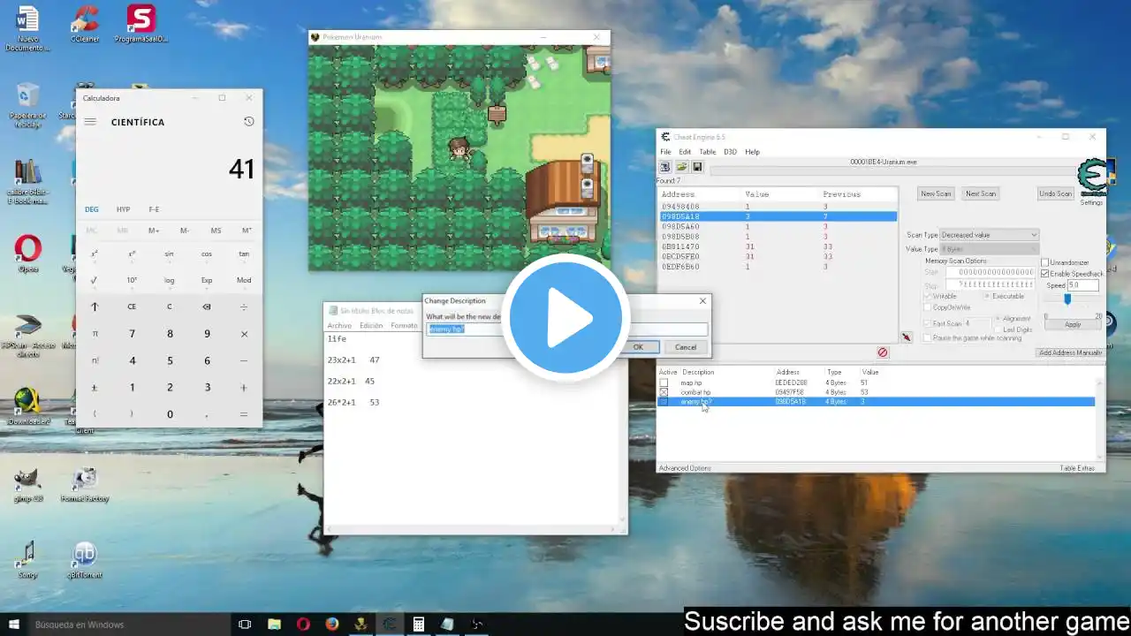Open the Value Type dropdown
The width and height of the screenshot is (1131, 636).
point(989,249)
